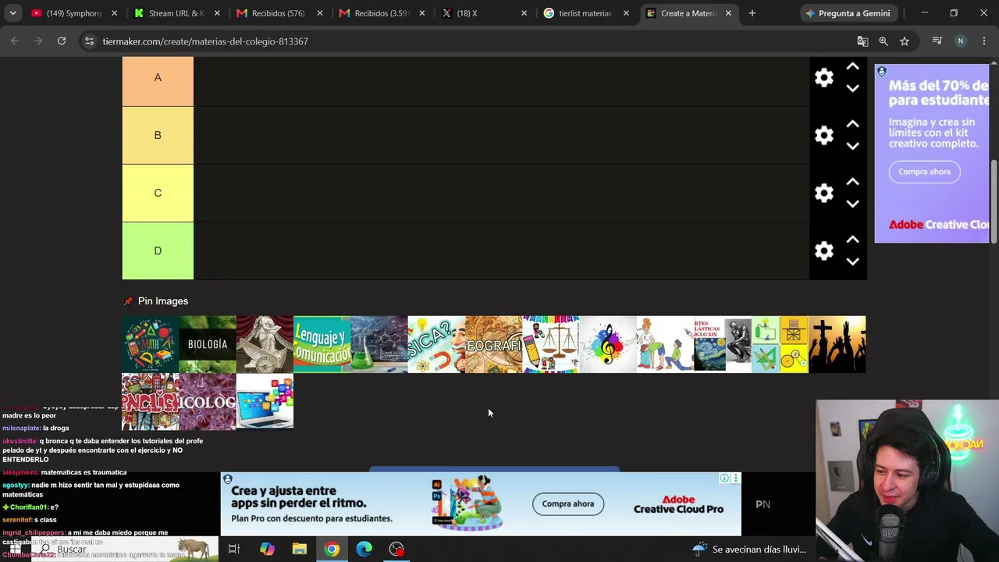Select the Lenguaje y Comunicación image
Screen dimensions: 999x562
(322, 344)
